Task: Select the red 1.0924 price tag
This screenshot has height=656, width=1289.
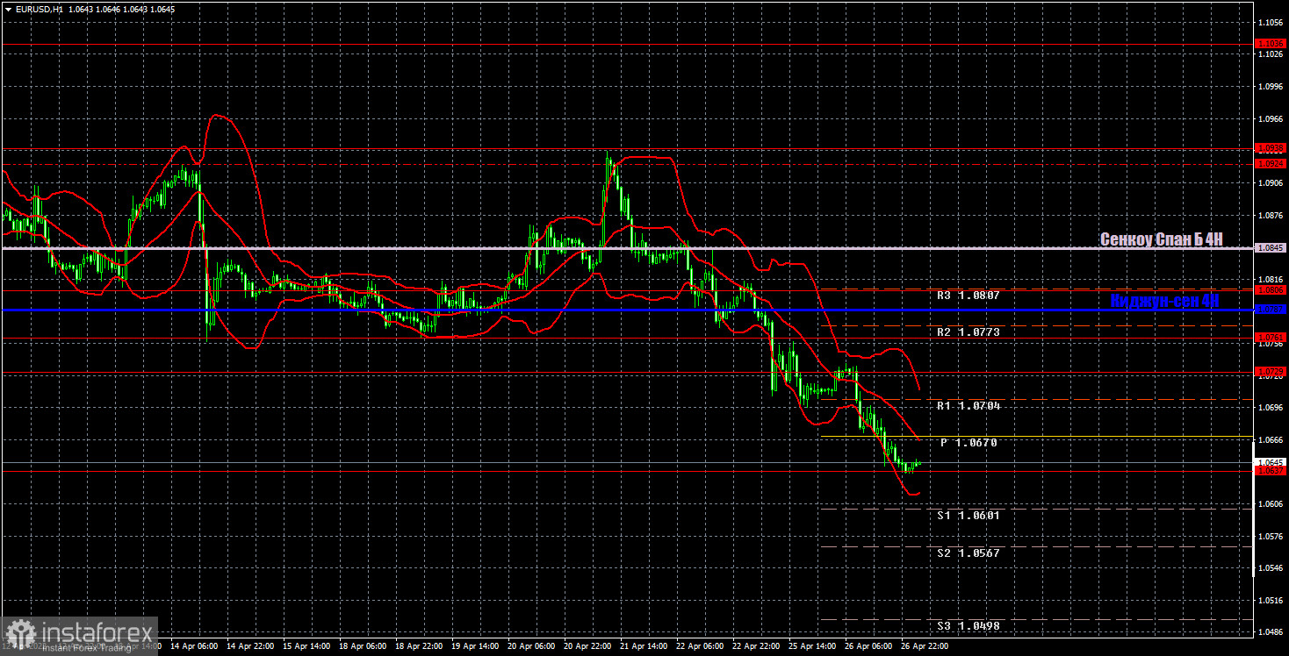Action: (1271, 163)
